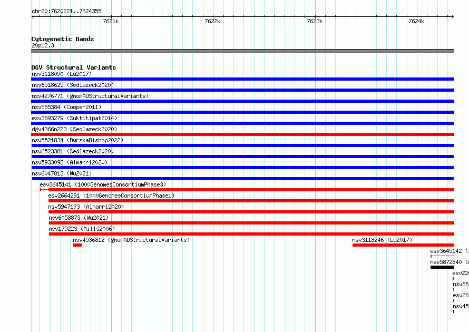469x332 pixels.
Task: Open the esv3645142 variant label
Action: coord(450,251)
